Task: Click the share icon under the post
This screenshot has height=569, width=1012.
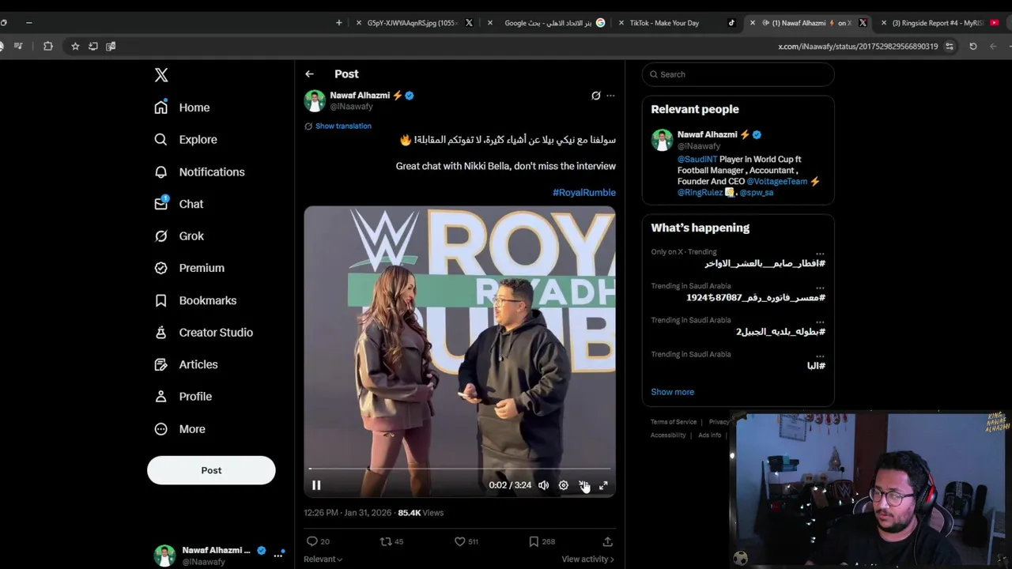Action: pyautogui.click(x=607, y=541)
